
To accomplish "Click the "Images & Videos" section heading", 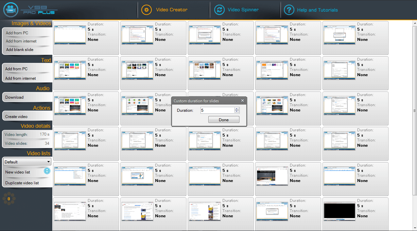I will coord(31,24).
